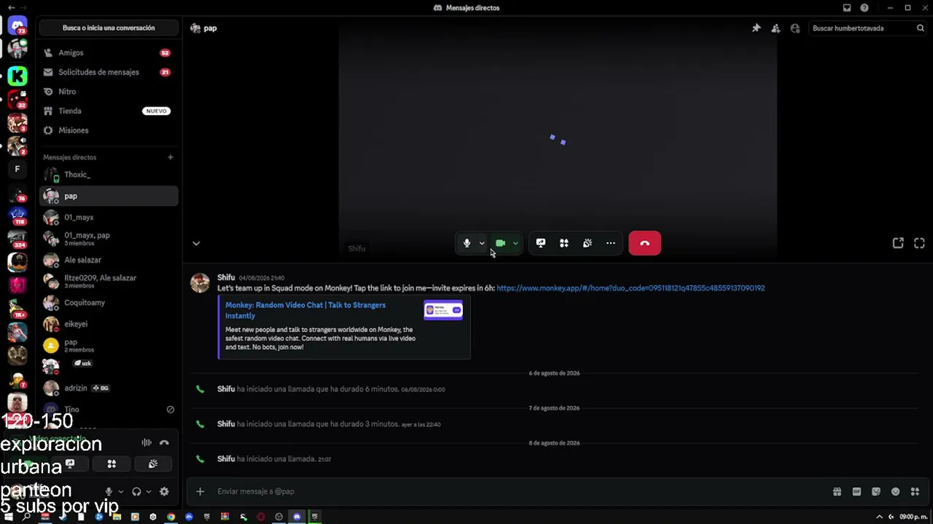
Task: Switch the call to full screen
Action: (x=919, y=243)
